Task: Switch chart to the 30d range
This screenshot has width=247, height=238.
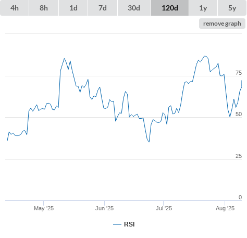Action: click(134, 8)
